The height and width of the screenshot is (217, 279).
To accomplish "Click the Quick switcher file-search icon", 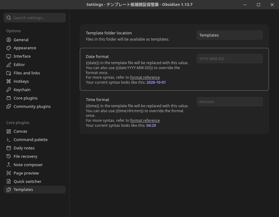I will pyautogui.click(x=9, y=182).
